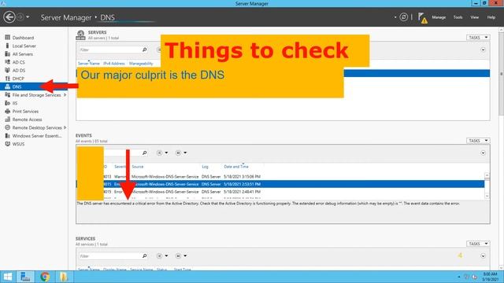Image resolution: width=504 pixels, height=283 pixels.
Task: Click the Events list scrollbar up arrow
Action: [x=487, y=175]
